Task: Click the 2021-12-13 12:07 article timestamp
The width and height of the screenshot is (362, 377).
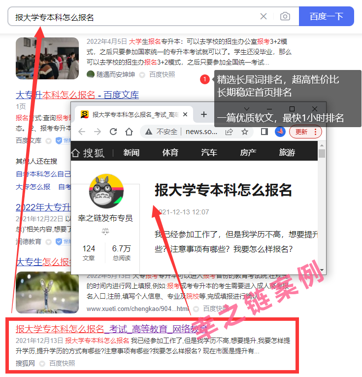Action: (182, 212)
